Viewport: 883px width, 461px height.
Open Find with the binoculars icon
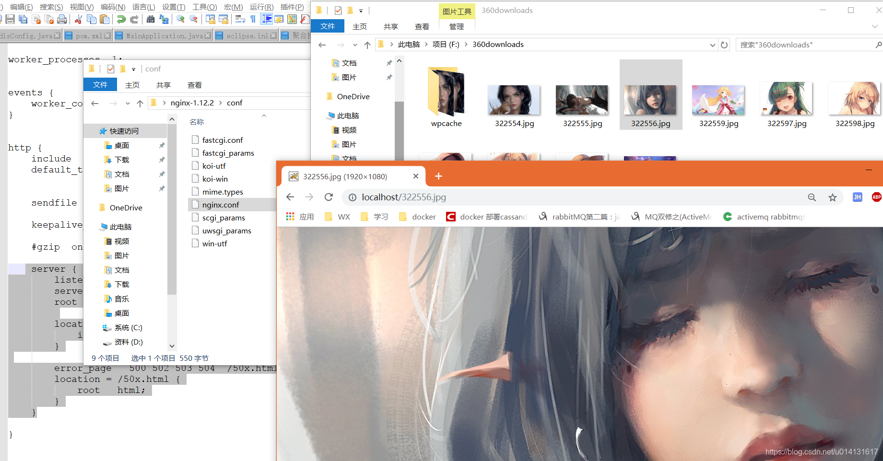pyautogui.click(x=150, y=19)
